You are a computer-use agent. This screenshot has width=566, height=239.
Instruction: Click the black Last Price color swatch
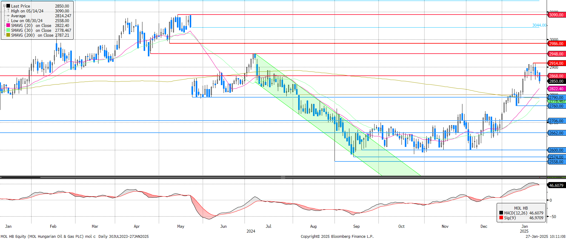pyautogui.click(x=8, y=6)
